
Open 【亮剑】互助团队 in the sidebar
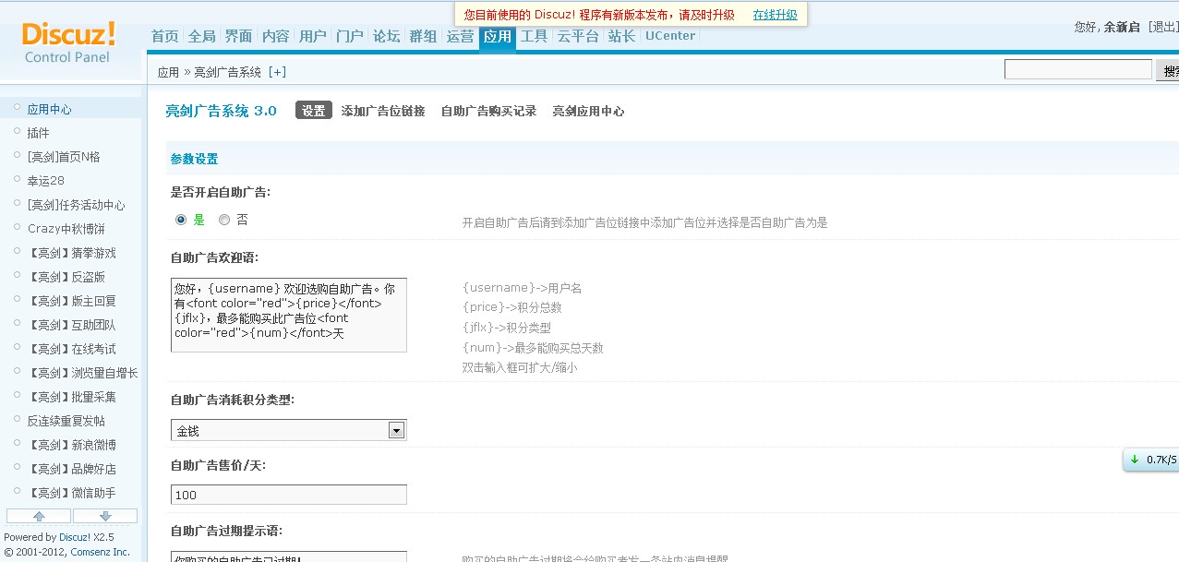tap(72, 325)
